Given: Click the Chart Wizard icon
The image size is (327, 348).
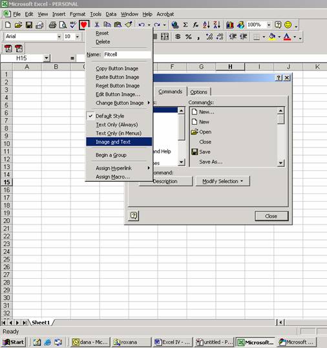Looking at the screenshot, I should (230, 25).
